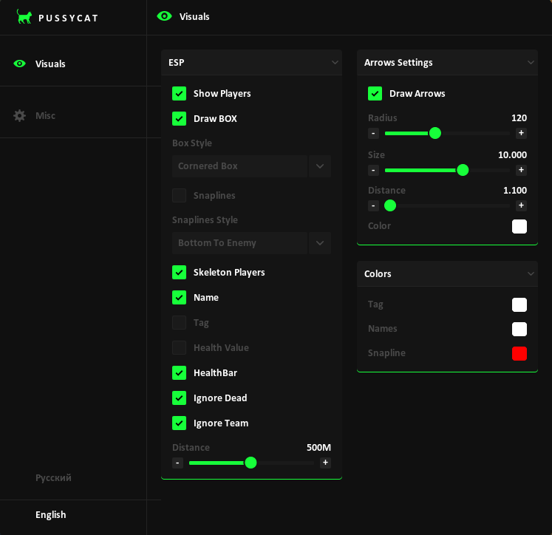Disable the Show Players checkbox
Viewport: 552px width, 535px height.
tap(179, 93)
